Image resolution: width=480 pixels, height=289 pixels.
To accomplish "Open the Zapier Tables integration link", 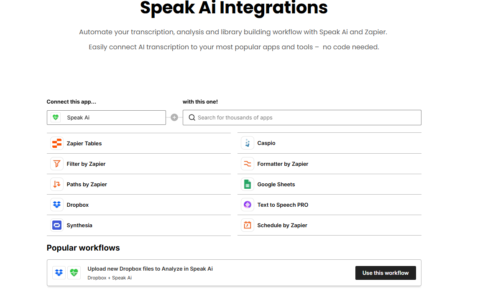I will click(x=84, y=143).
